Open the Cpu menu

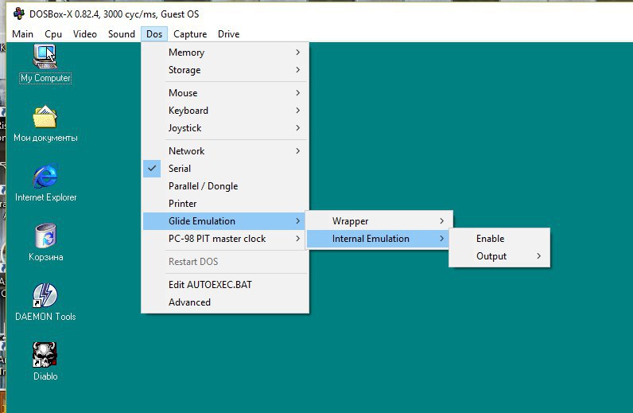click(53, 34)
